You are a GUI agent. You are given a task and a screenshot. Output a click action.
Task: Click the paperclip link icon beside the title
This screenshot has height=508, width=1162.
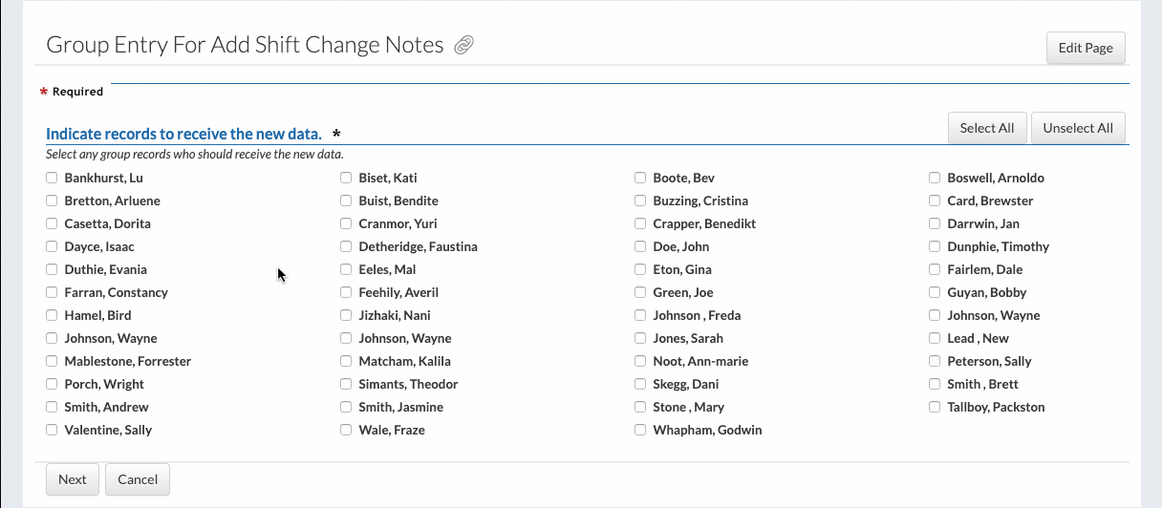pyautogui.click(x=464, y=45)
